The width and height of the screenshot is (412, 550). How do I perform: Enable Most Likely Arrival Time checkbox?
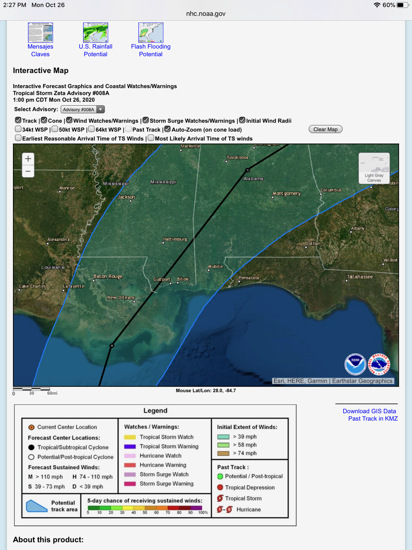151,138
